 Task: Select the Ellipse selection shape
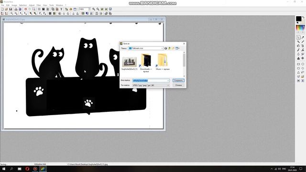(303, 64)
